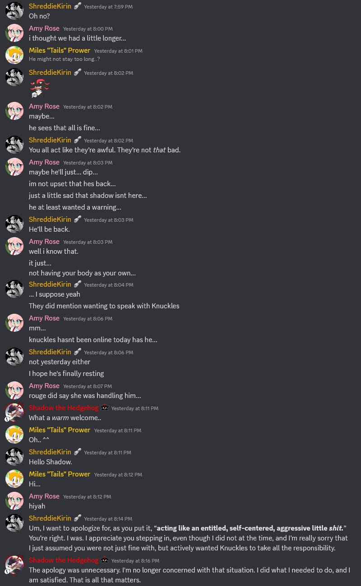Click the badge icon after ShreddieKirin at 7:59 PM
The image size is (361, 586).
pos(78,6)
